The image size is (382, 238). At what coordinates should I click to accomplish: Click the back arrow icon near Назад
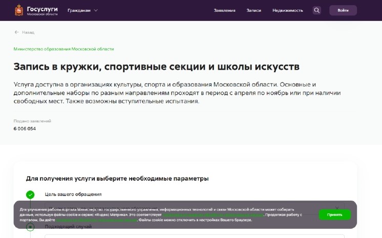pos(16,32)
